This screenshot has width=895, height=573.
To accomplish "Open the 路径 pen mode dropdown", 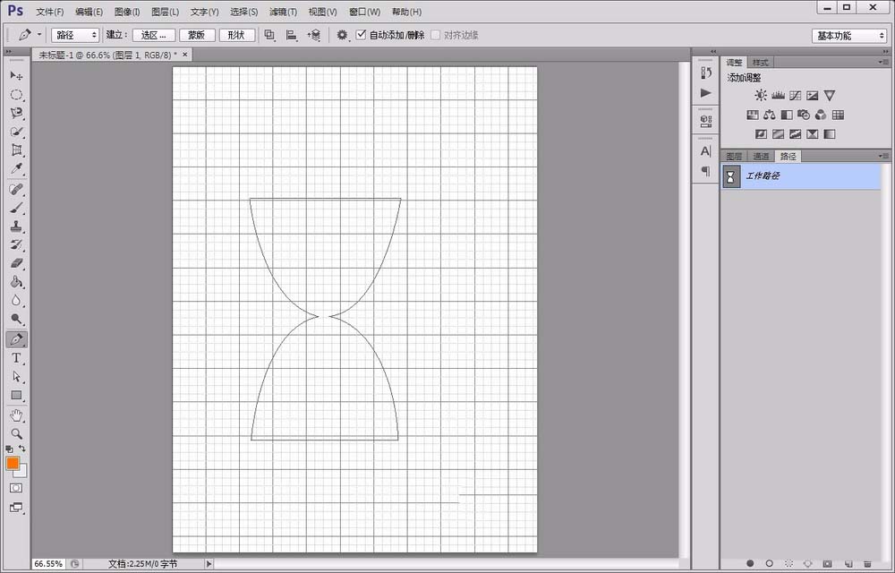I will click(75, 35).
